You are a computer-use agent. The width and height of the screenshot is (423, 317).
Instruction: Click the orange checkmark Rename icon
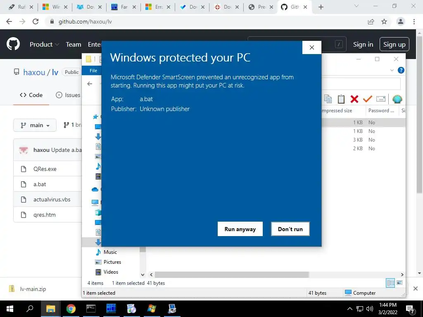[x=367, y=99]
